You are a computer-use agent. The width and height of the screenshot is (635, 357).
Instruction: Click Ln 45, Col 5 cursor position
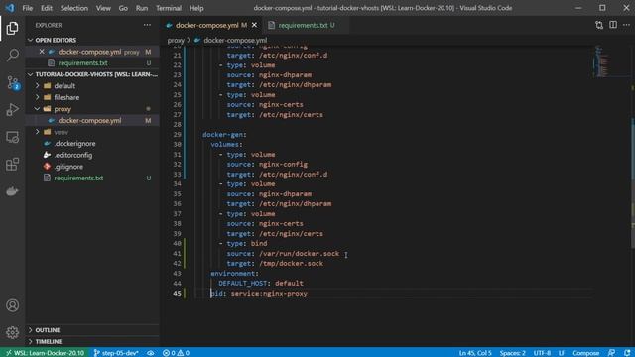[x=475, y=353]
